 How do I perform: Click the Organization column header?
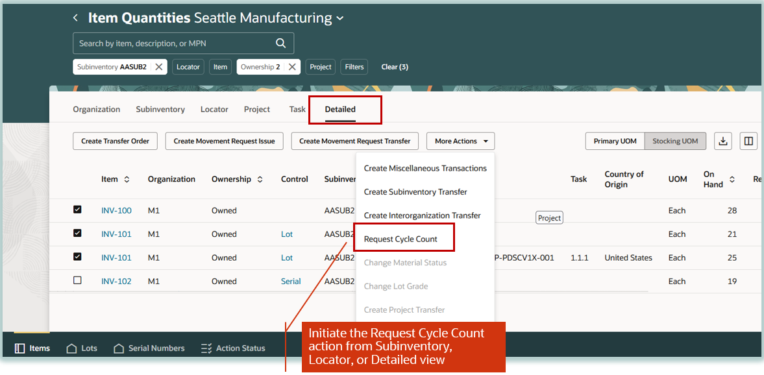pyautogui.click(x=171, y=179)
